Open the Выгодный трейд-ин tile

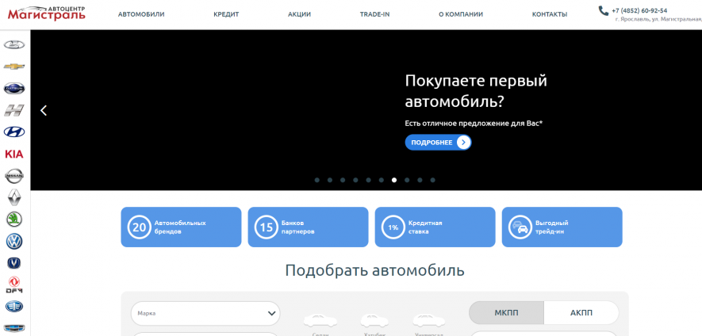[x=562, y=227]
